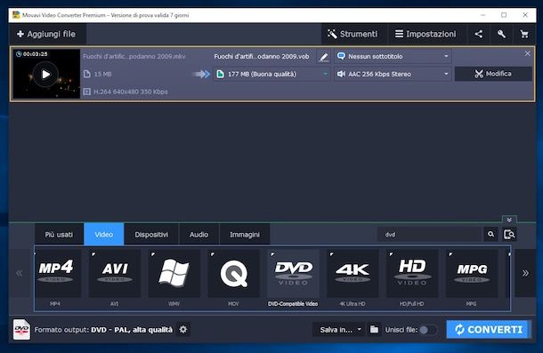Image resolution: width=543 pixels, height=353 pixels.
Task: Go to next formats with right arrows
Action: [x=525, y=273]
